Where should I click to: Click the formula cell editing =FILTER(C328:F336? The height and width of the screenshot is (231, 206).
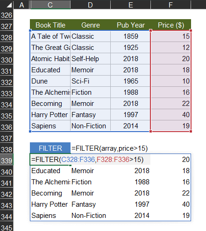(x=90, y=160)
